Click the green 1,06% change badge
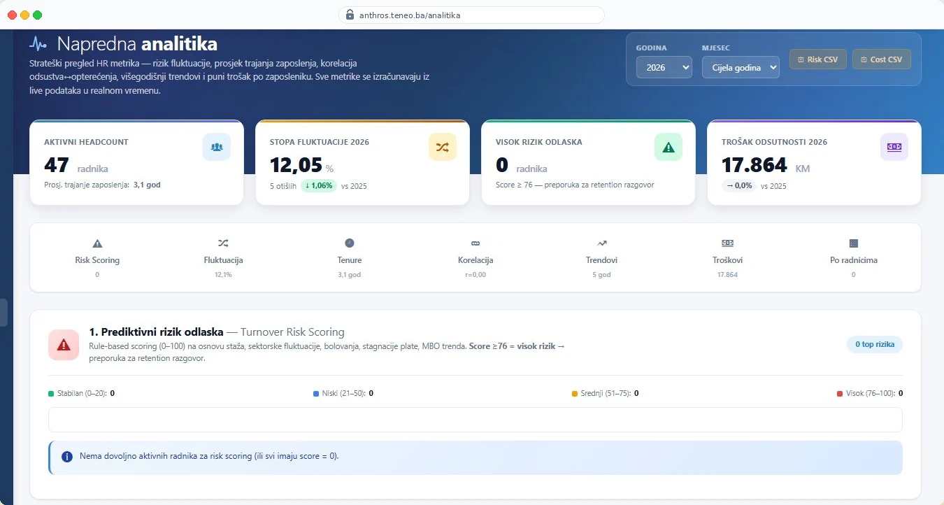The height and width of the screenshot is (505, 944). pyautogui.click(x=318, y=186)
